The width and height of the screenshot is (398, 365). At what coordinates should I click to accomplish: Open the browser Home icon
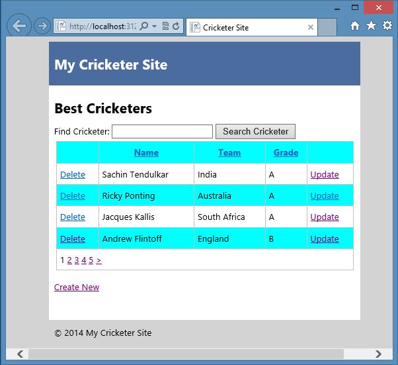pos(355,25)
